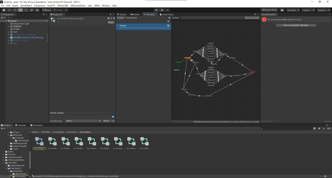Open the AssetBundle None dropdown

click(x=84, y=121)
